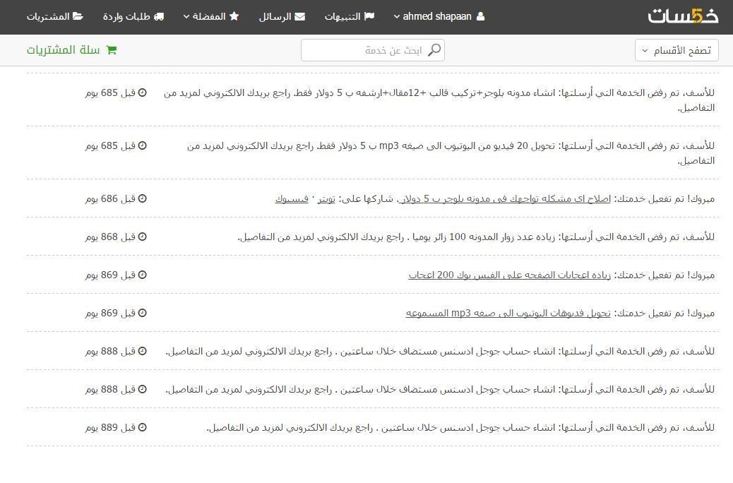Open the الرسائل messages page
Image resolution: width=733 pixels, height=483 pixels.
[x=282, y=16]
